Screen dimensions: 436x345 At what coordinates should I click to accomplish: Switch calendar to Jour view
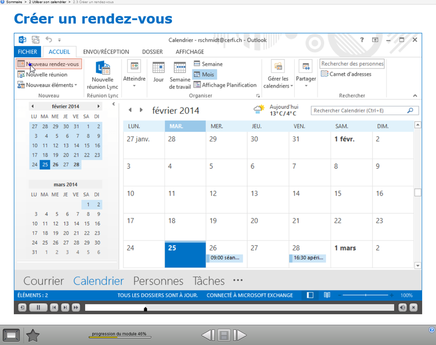click(x=159, y=72)
